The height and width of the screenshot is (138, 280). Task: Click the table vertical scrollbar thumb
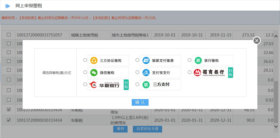point(276,102)
